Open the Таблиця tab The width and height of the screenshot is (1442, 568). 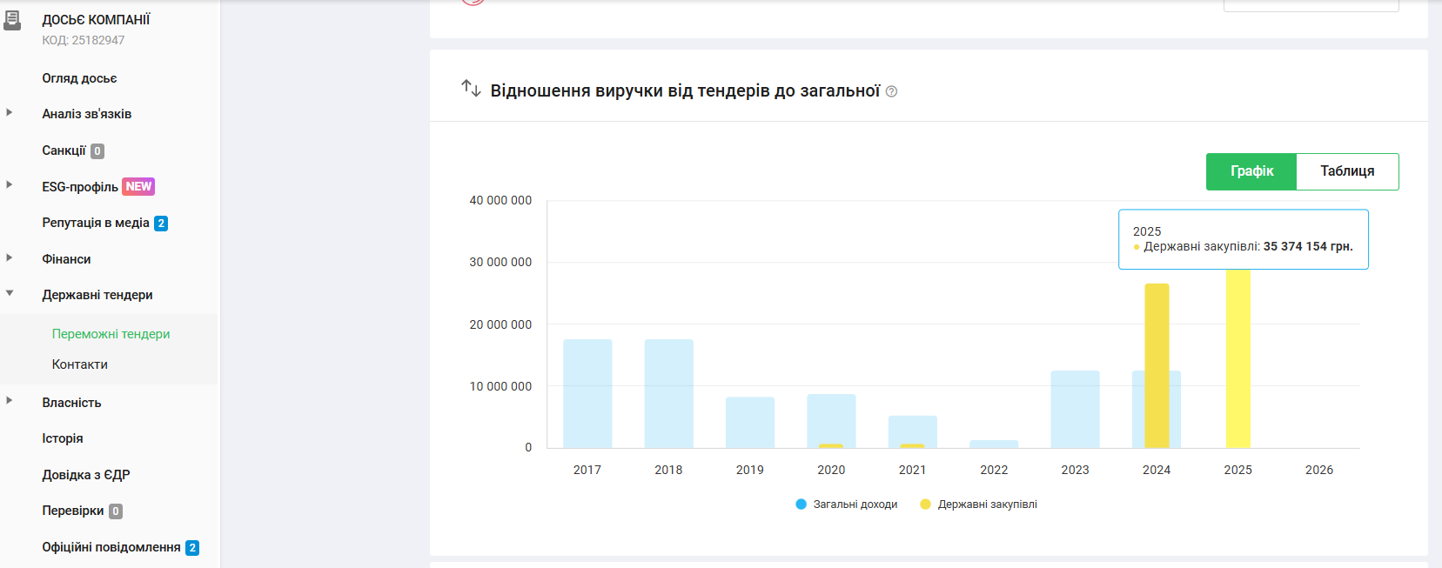point(1346,171)
